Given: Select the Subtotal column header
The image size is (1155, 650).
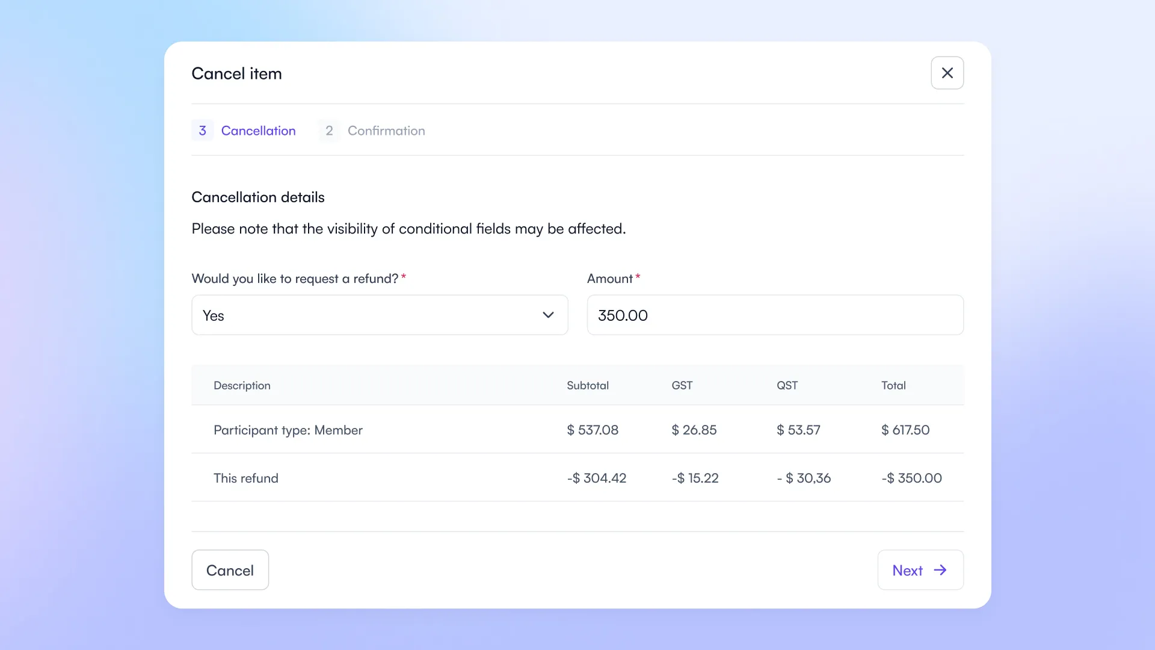Looking at the screenshot, I should (x=588, y=385).
